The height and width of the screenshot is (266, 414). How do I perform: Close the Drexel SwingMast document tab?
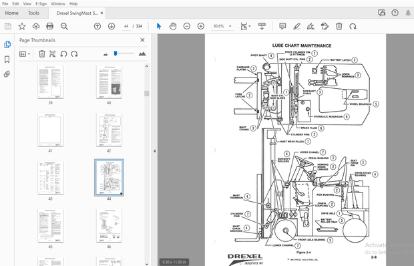[102, 13]
